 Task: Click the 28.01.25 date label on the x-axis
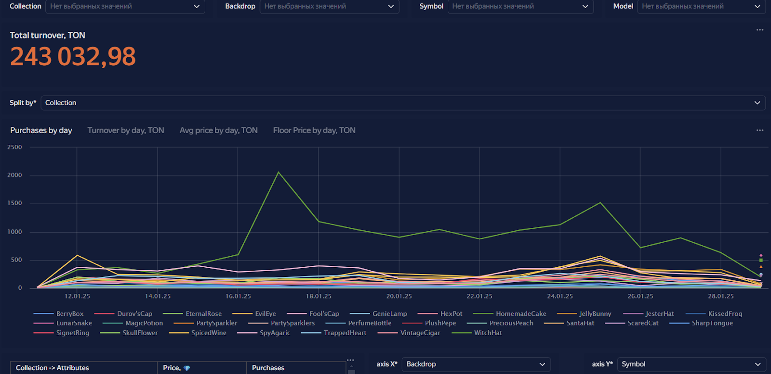point(721,296)
